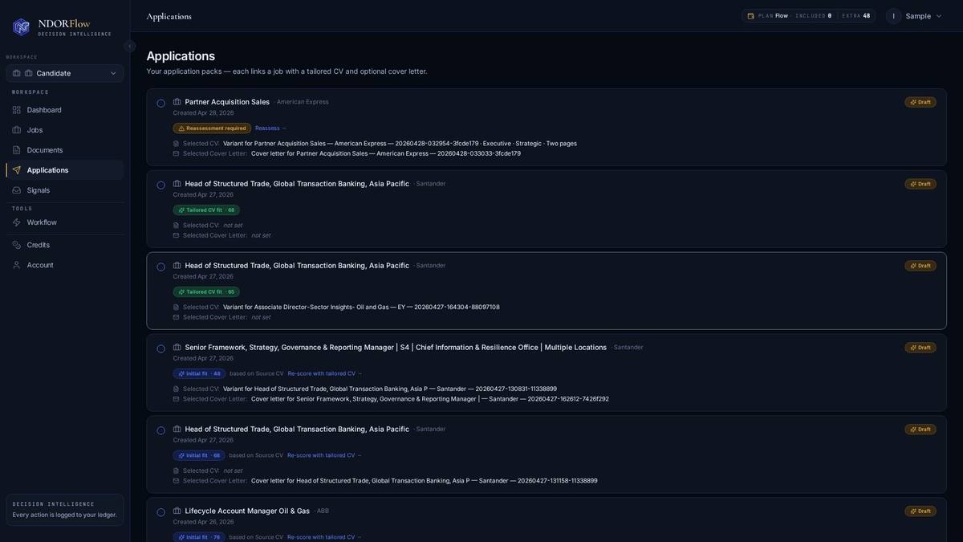
Task: Select the Lifecycle Account Manager radio button
Action: pyautogui.click(x=160, y=512)
